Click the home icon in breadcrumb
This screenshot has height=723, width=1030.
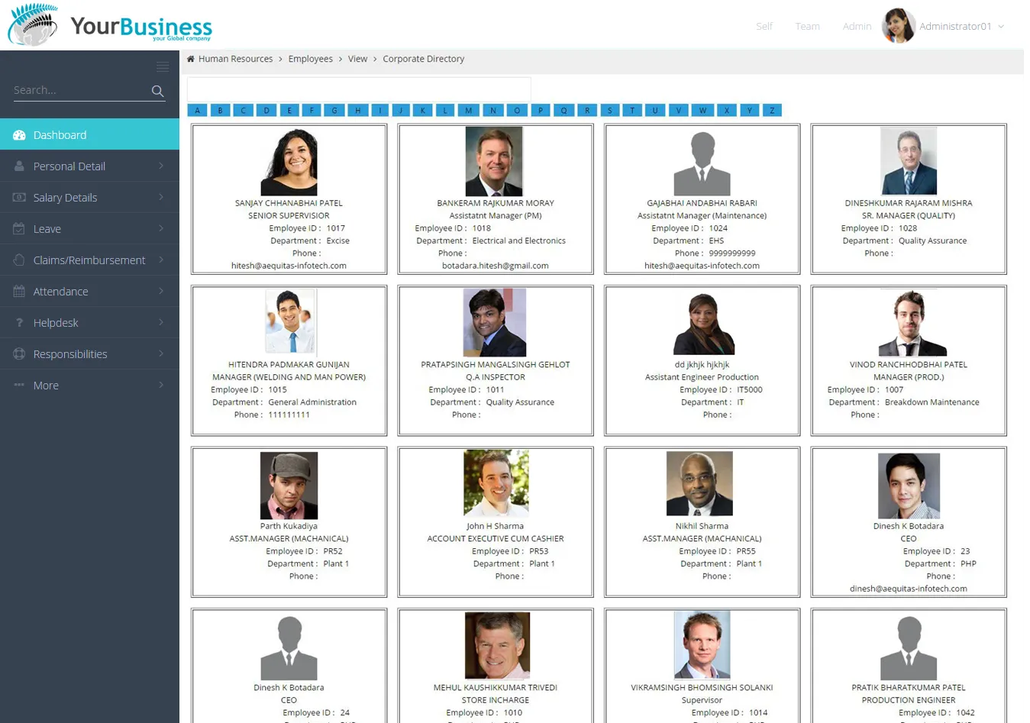pyautogui.click(x=191, y=59)
